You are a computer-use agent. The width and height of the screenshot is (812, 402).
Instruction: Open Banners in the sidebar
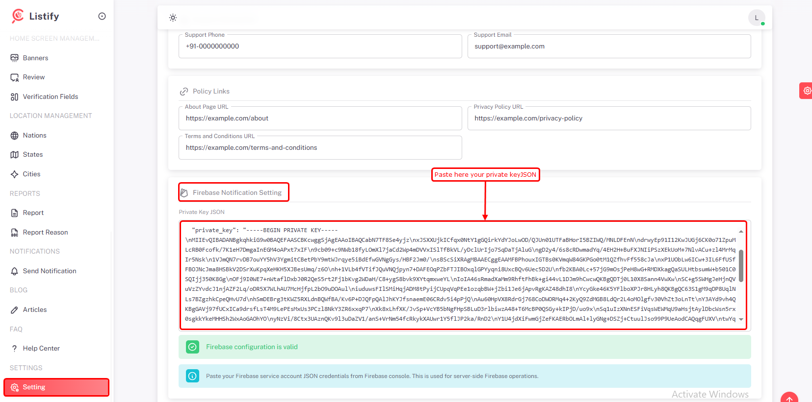tap(35, 58)
